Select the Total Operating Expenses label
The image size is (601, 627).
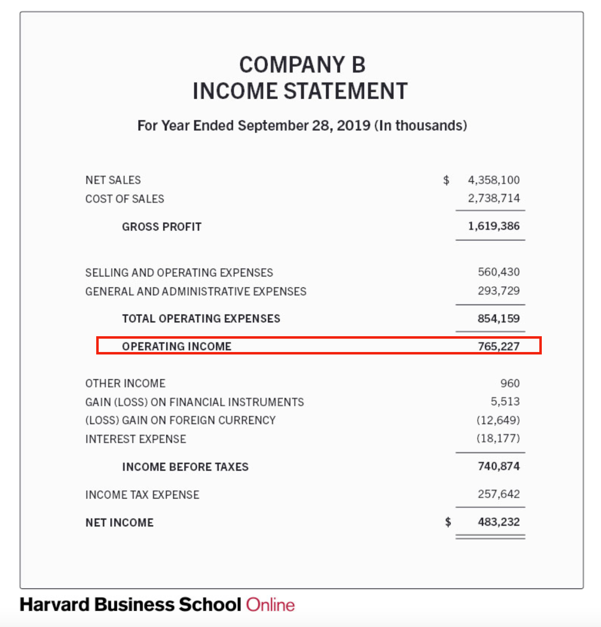[201, 318]
